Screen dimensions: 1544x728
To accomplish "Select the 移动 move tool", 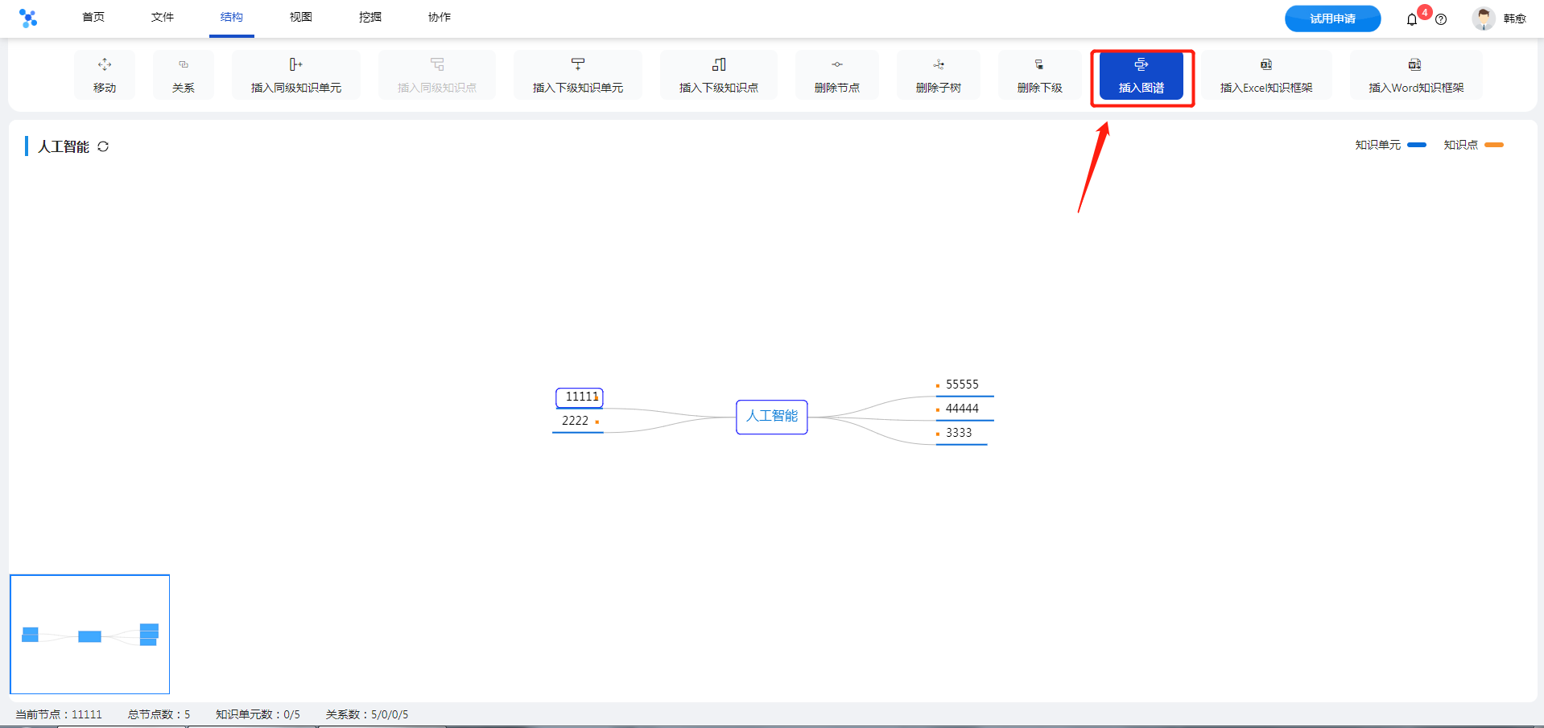I will click(x=105, y=75).
